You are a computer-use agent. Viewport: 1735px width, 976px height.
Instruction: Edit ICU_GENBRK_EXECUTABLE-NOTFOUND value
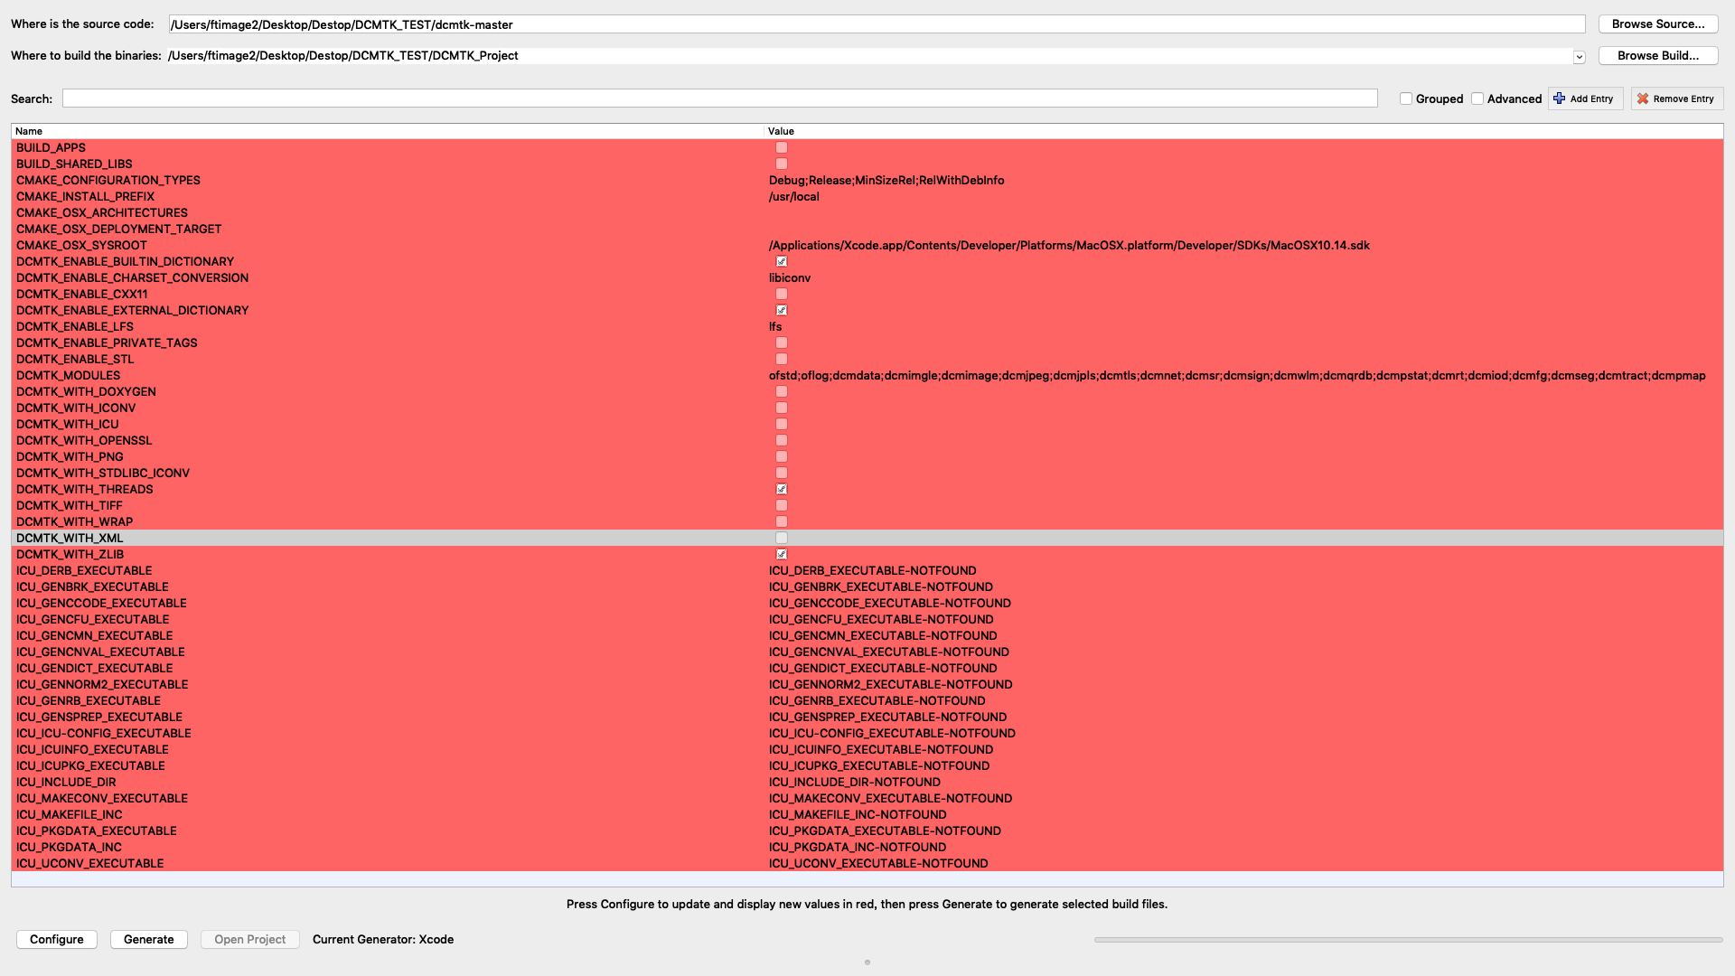(x=881, y=587)
